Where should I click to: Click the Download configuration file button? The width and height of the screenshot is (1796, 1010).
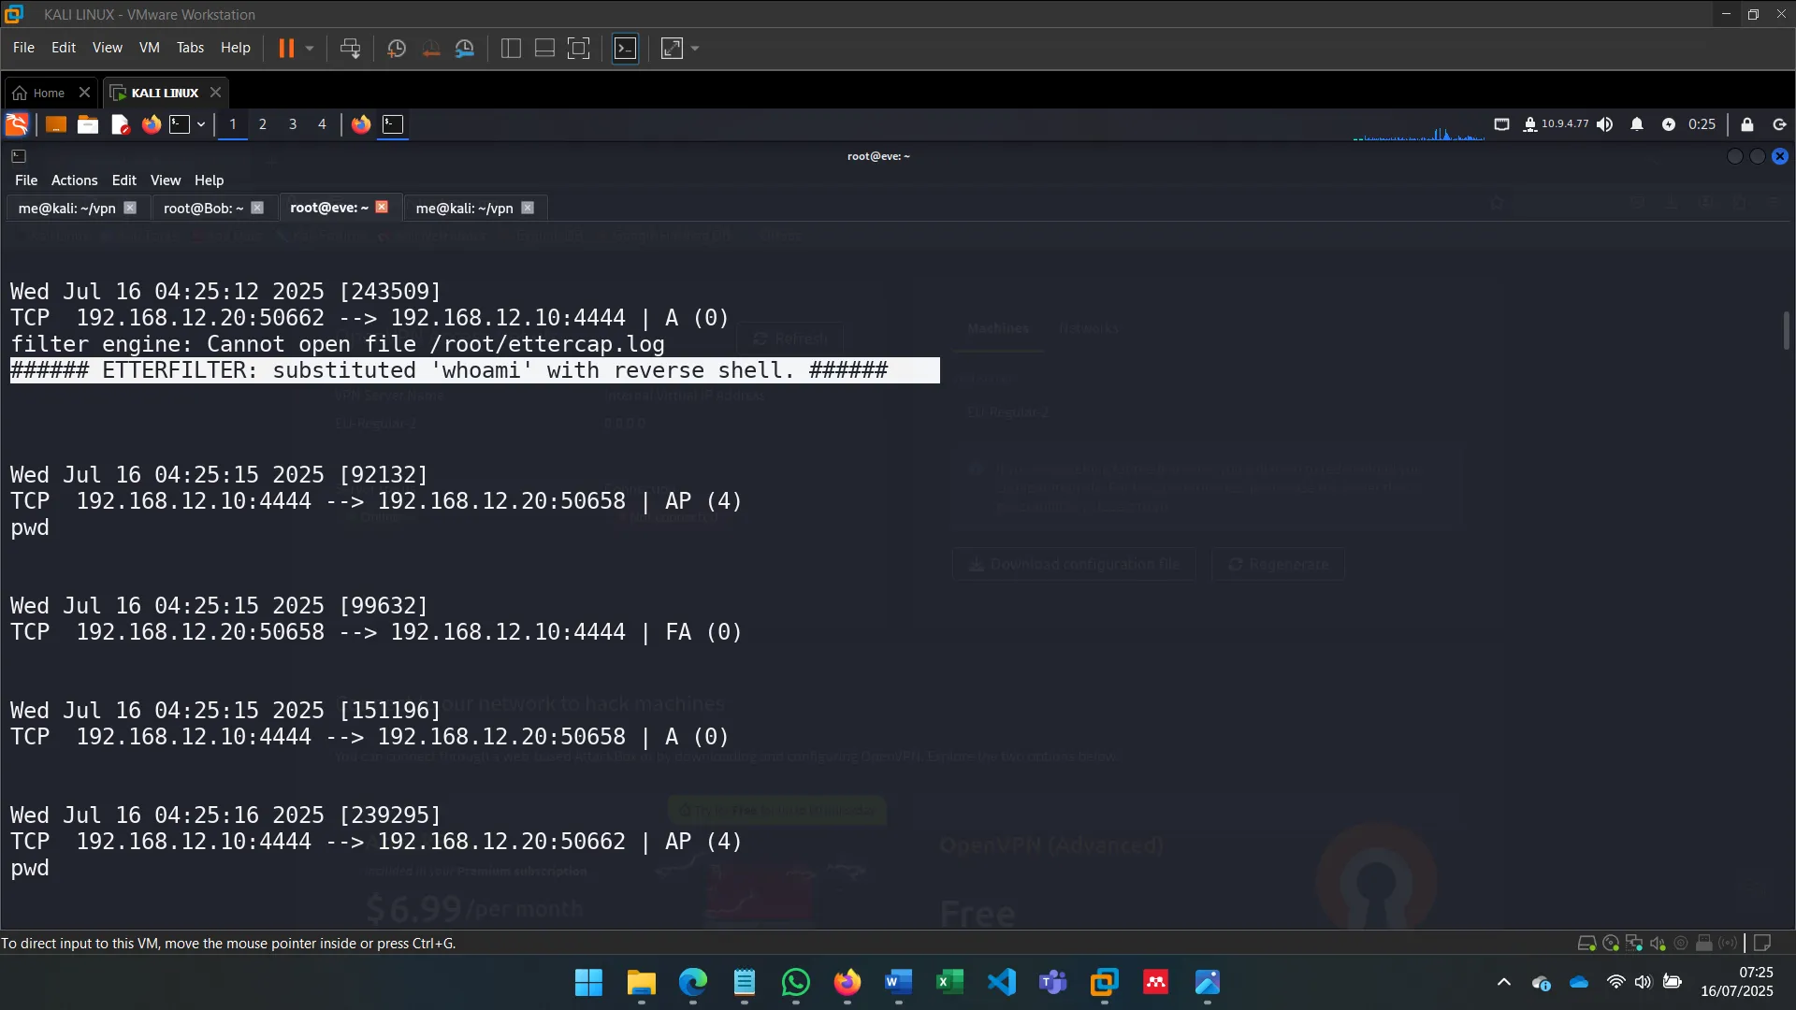(x=1073, y=564)
